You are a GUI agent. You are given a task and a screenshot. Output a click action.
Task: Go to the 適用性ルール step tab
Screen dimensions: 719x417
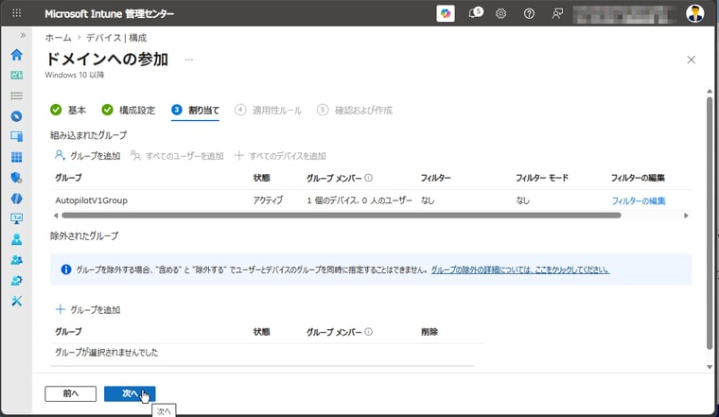[x=269, y=110]
